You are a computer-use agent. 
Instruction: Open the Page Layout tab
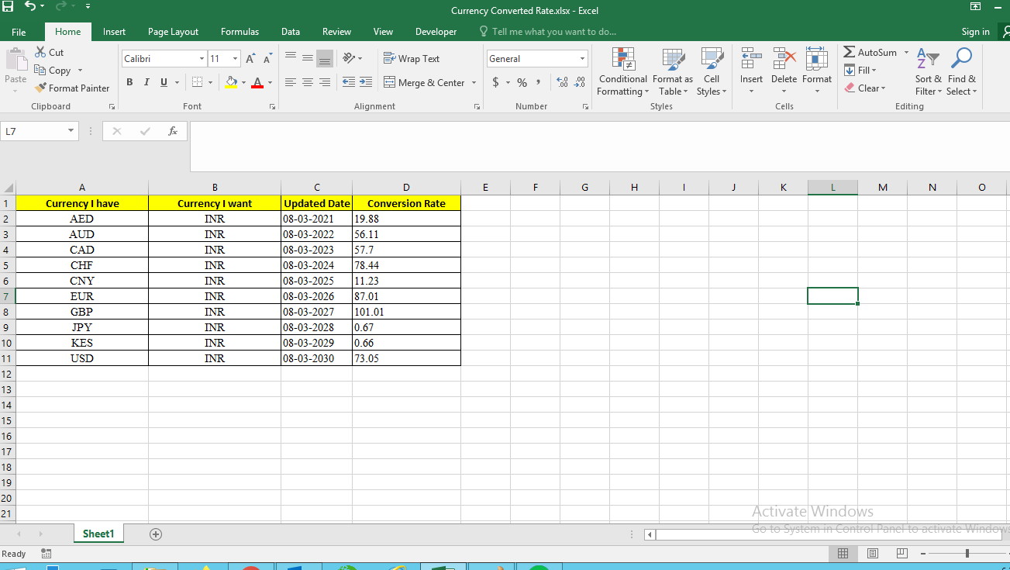(x=173, y=32)
